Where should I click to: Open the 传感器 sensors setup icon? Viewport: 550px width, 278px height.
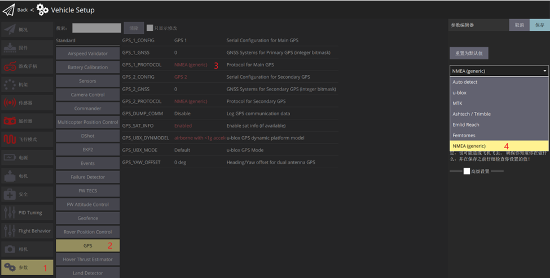(10, 103)
